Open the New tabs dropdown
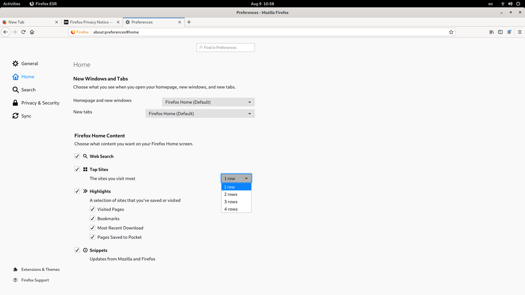Screen dimensions: 525x295 coord(200,113)
